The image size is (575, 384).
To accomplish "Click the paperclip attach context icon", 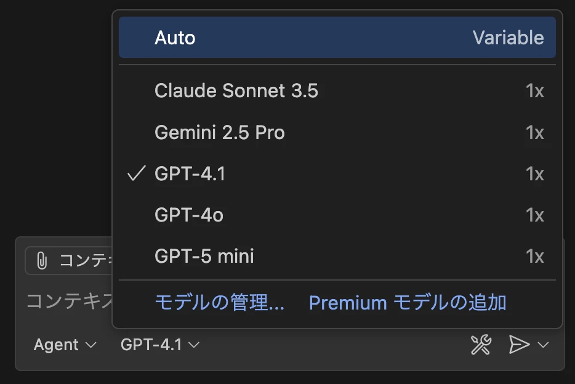I will [x=42, y=261].
